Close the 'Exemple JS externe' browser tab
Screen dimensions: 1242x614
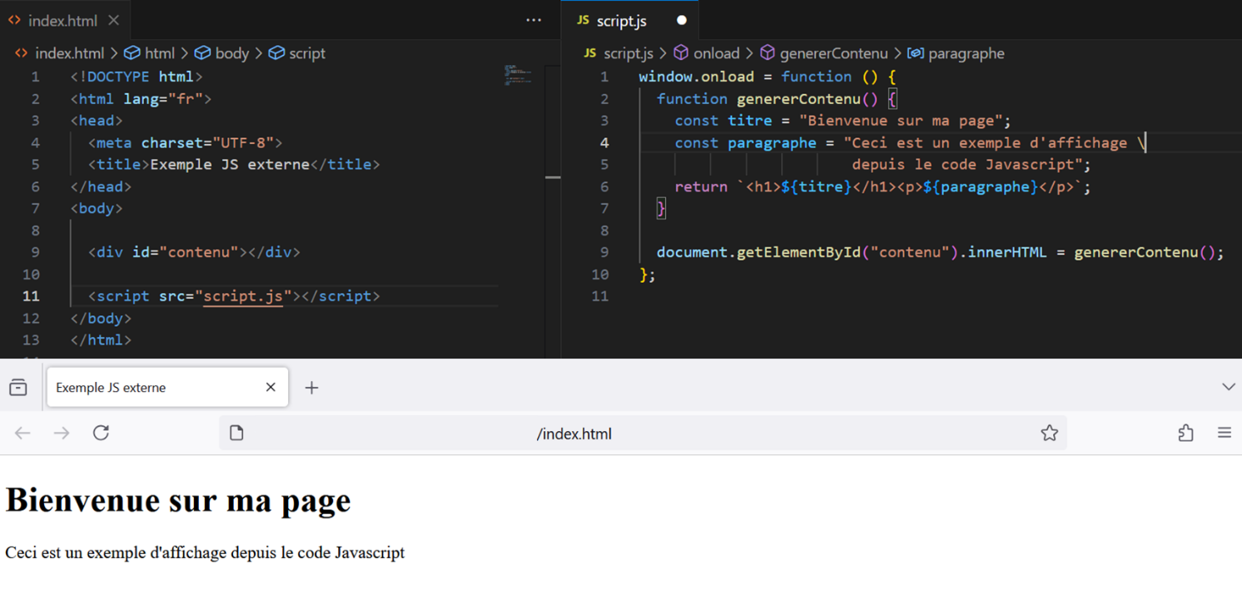click(271, 388)
